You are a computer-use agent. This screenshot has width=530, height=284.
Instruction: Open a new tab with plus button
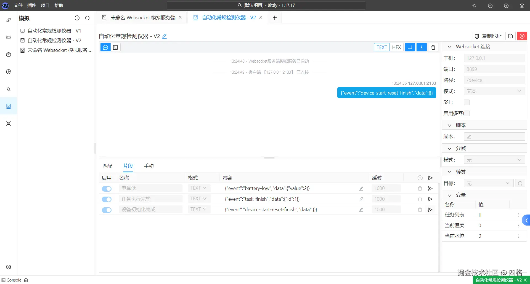click(x=275, y=18)
